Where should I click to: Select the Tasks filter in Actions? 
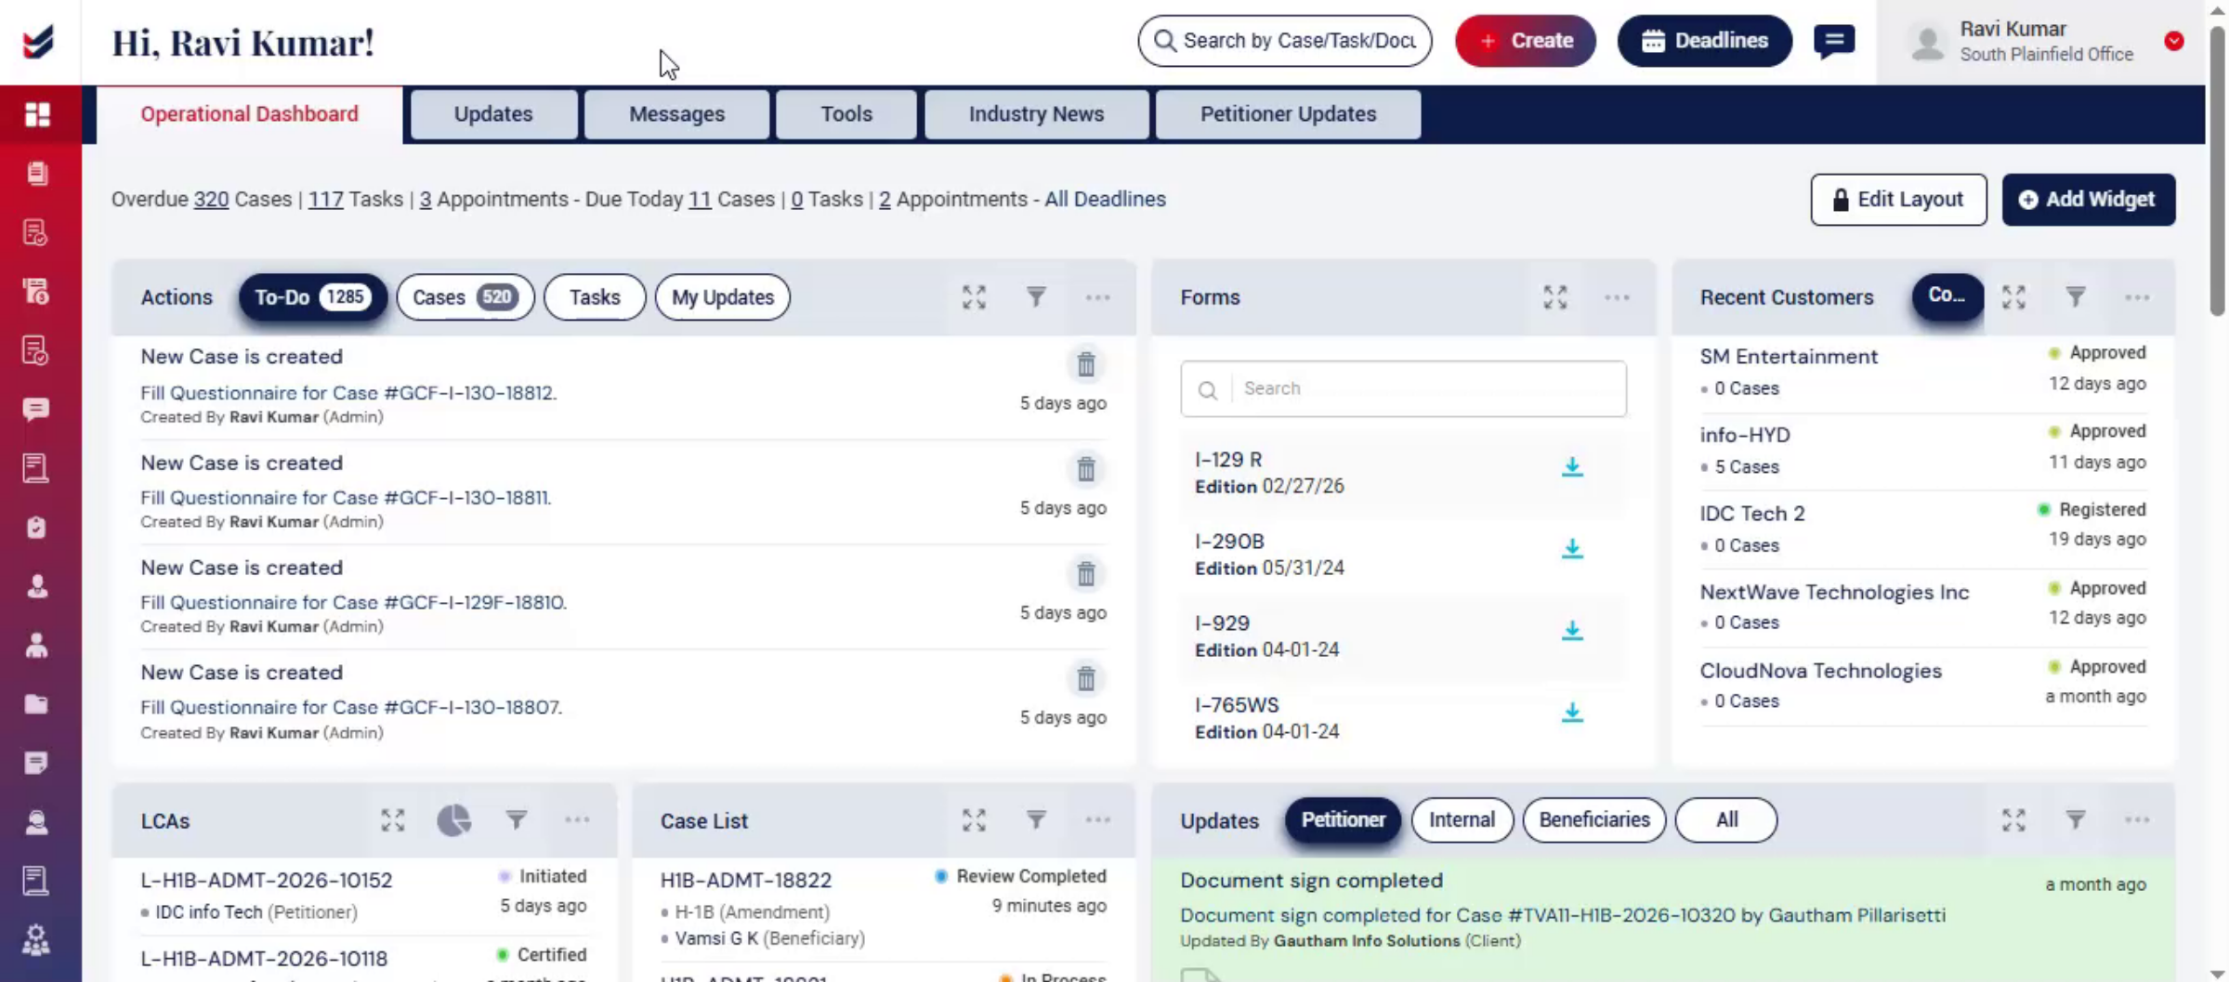[595, 297]
